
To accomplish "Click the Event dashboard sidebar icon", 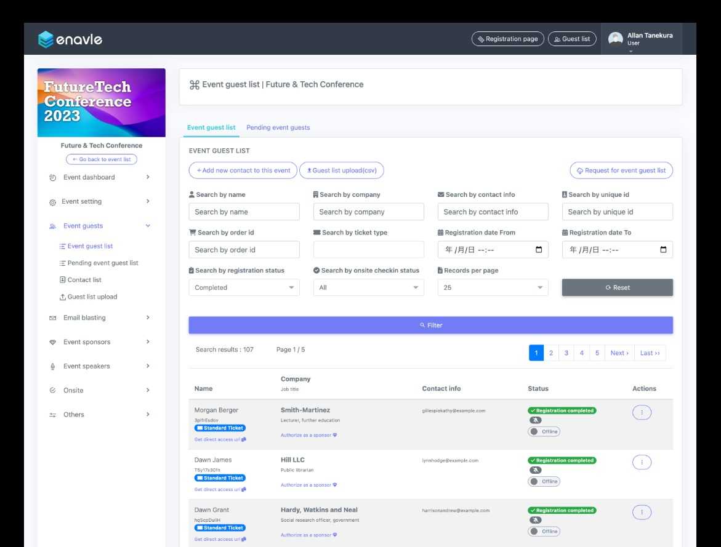I will [x=52, y=178].
